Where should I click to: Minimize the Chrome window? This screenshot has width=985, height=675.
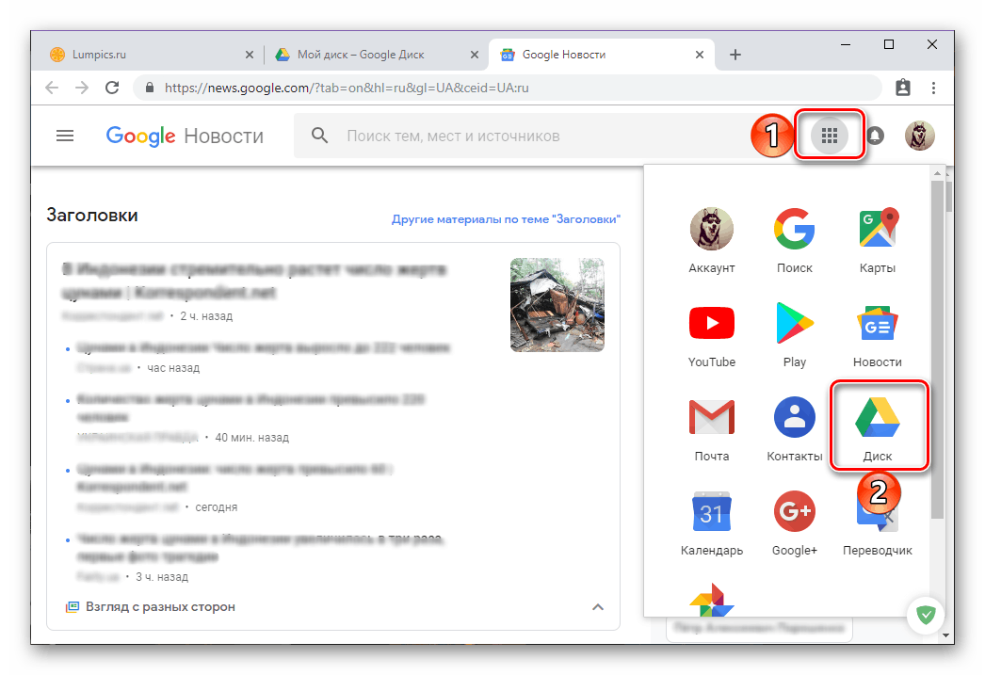pos(846,44)
